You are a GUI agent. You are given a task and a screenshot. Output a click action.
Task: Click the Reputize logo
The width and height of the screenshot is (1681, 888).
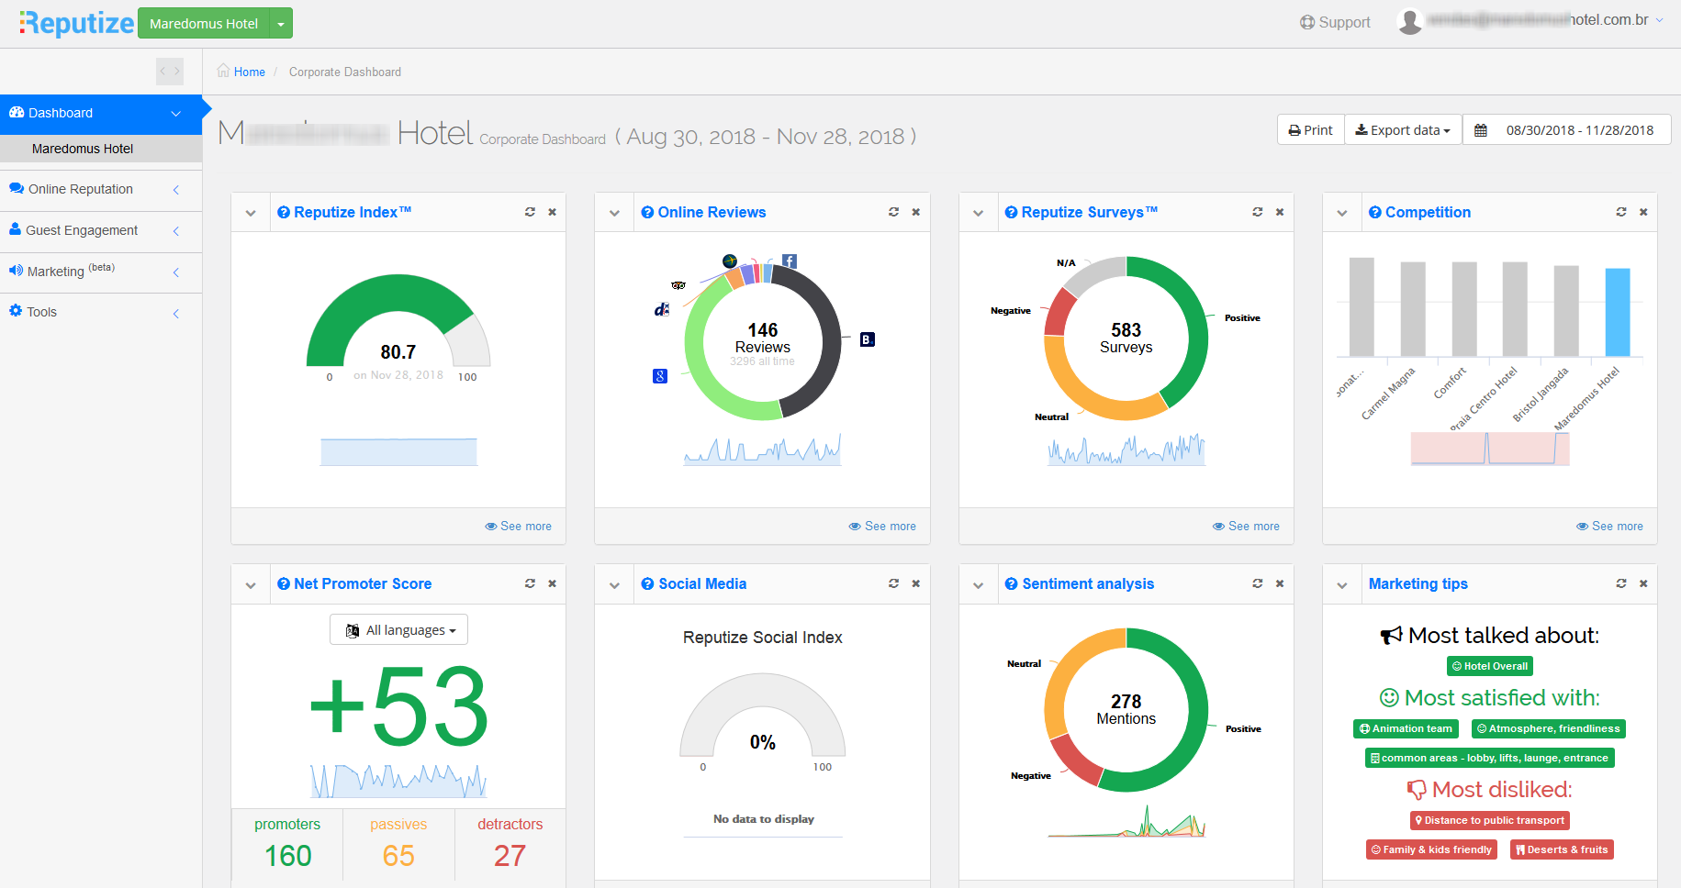coord(77,23)
